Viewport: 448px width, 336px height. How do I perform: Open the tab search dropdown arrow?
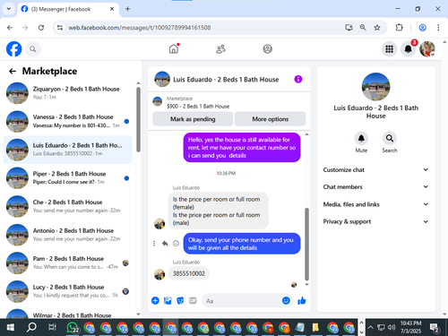click(x=9, y=9)
